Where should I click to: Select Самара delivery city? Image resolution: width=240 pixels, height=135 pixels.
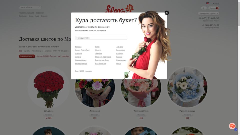tap(119, 53)
